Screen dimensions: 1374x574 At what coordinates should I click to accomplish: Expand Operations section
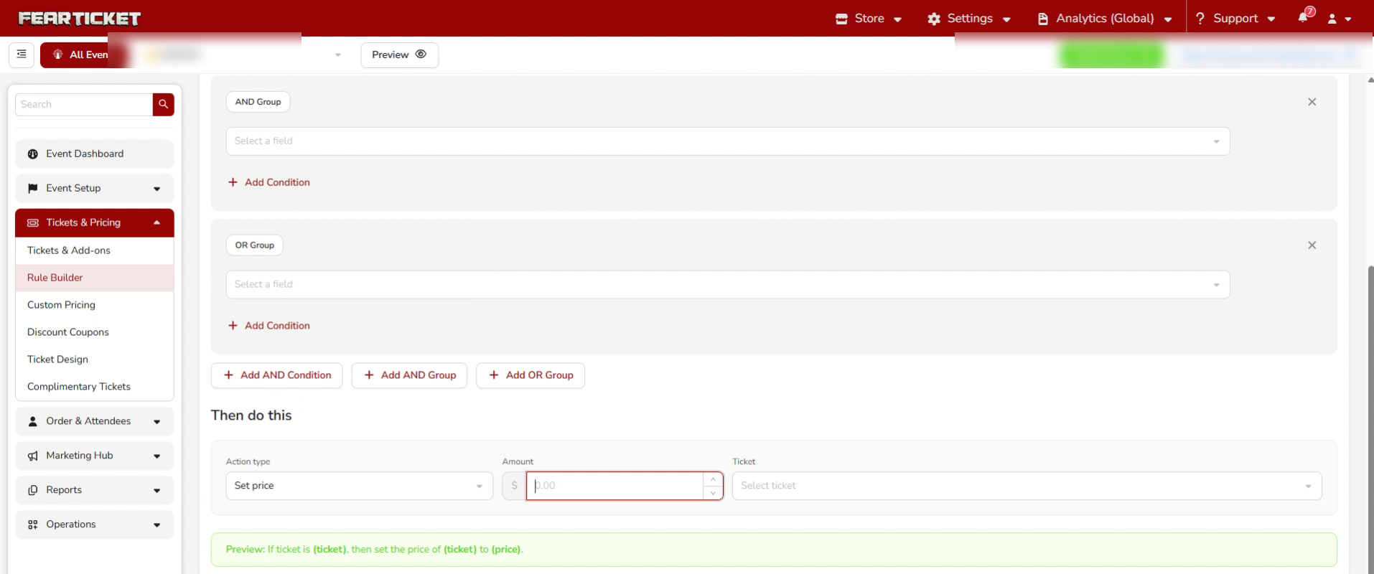[95, 524]
